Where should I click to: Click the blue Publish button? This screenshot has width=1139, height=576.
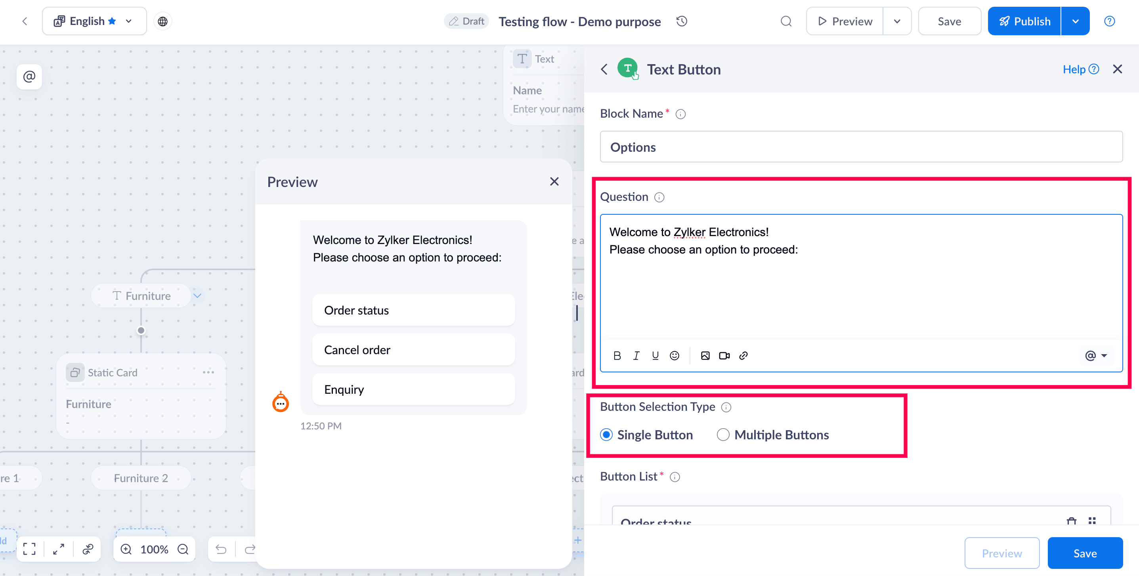(x=1024, y=21)
